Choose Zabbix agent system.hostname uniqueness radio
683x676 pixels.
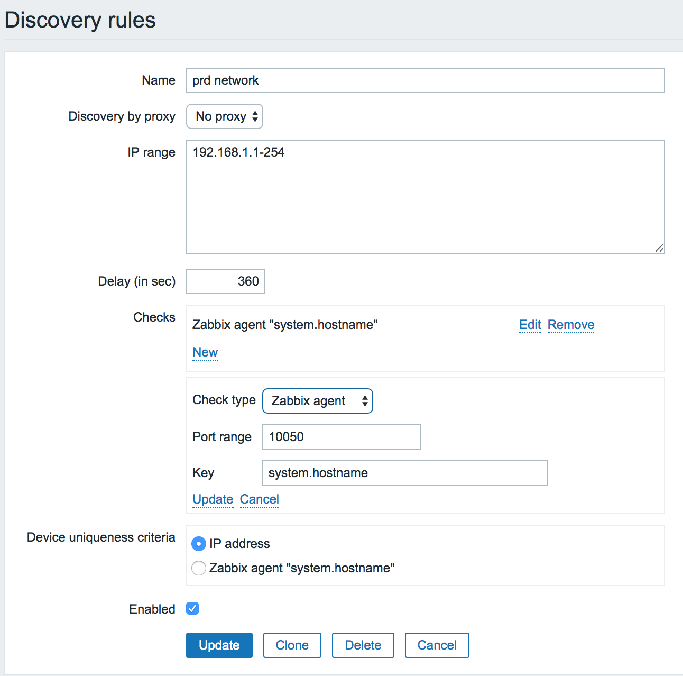click(x=199, y=568)
